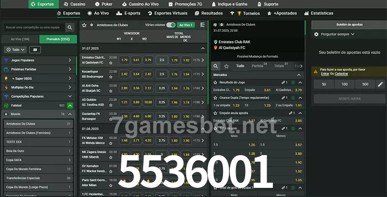Click the pencil icon to edit stake amounts

coord(380,84)
